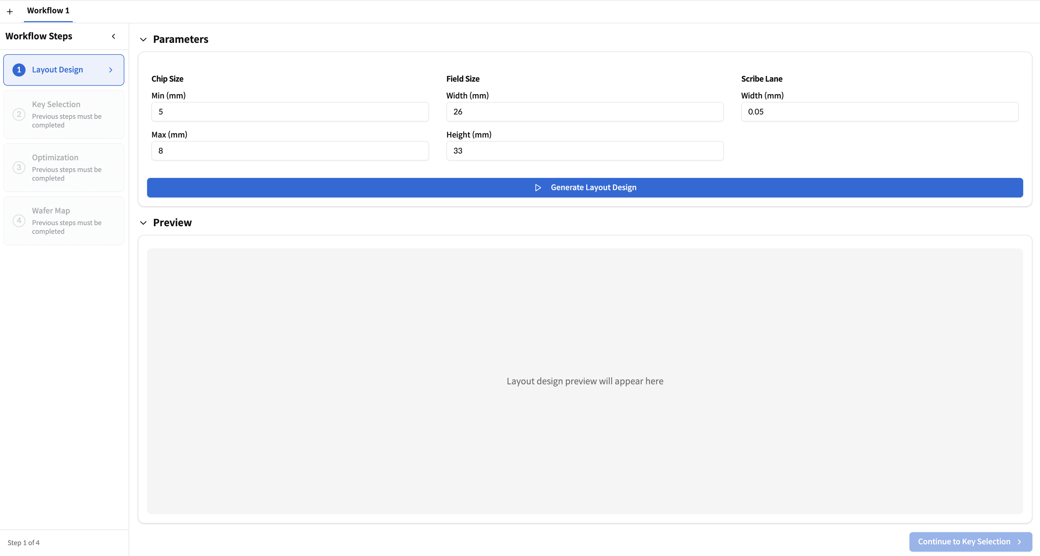Click the Layout Design step chevron arrow
1040x556 pixels.
[111, 70]
